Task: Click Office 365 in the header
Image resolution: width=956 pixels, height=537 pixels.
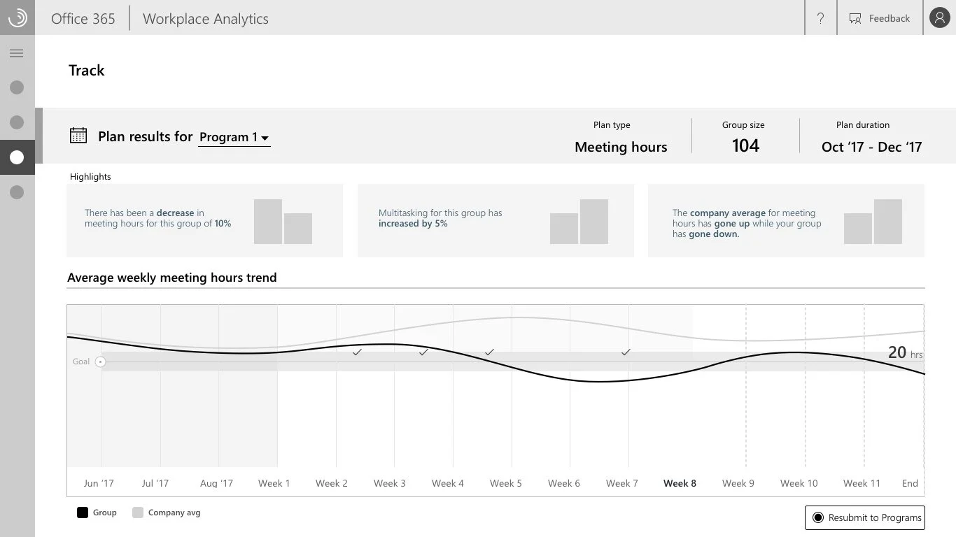Action: [x=83, y=18]
